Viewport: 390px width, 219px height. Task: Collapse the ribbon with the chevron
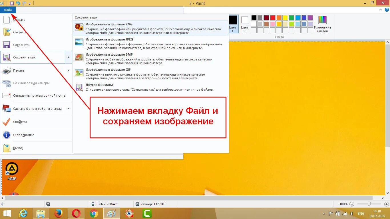[x=380, y=10]
